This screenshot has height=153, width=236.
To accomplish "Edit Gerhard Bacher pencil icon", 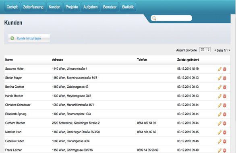I will click(x=219, y=123).
